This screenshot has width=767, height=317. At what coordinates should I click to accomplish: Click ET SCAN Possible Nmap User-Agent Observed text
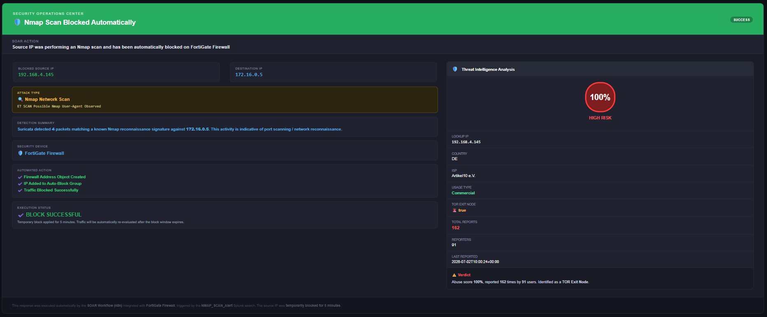pyautogui.click(x=59, y=106)
